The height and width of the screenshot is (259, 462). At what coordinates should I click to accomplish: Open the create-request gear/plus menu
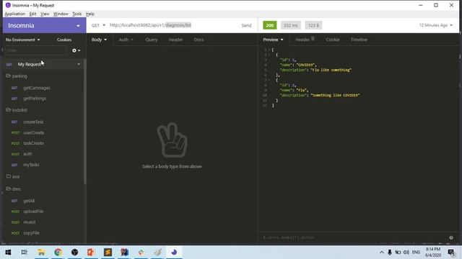76,50
